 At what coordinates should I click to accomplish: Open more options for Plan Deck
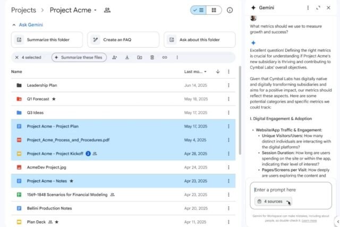click(228, 222)
